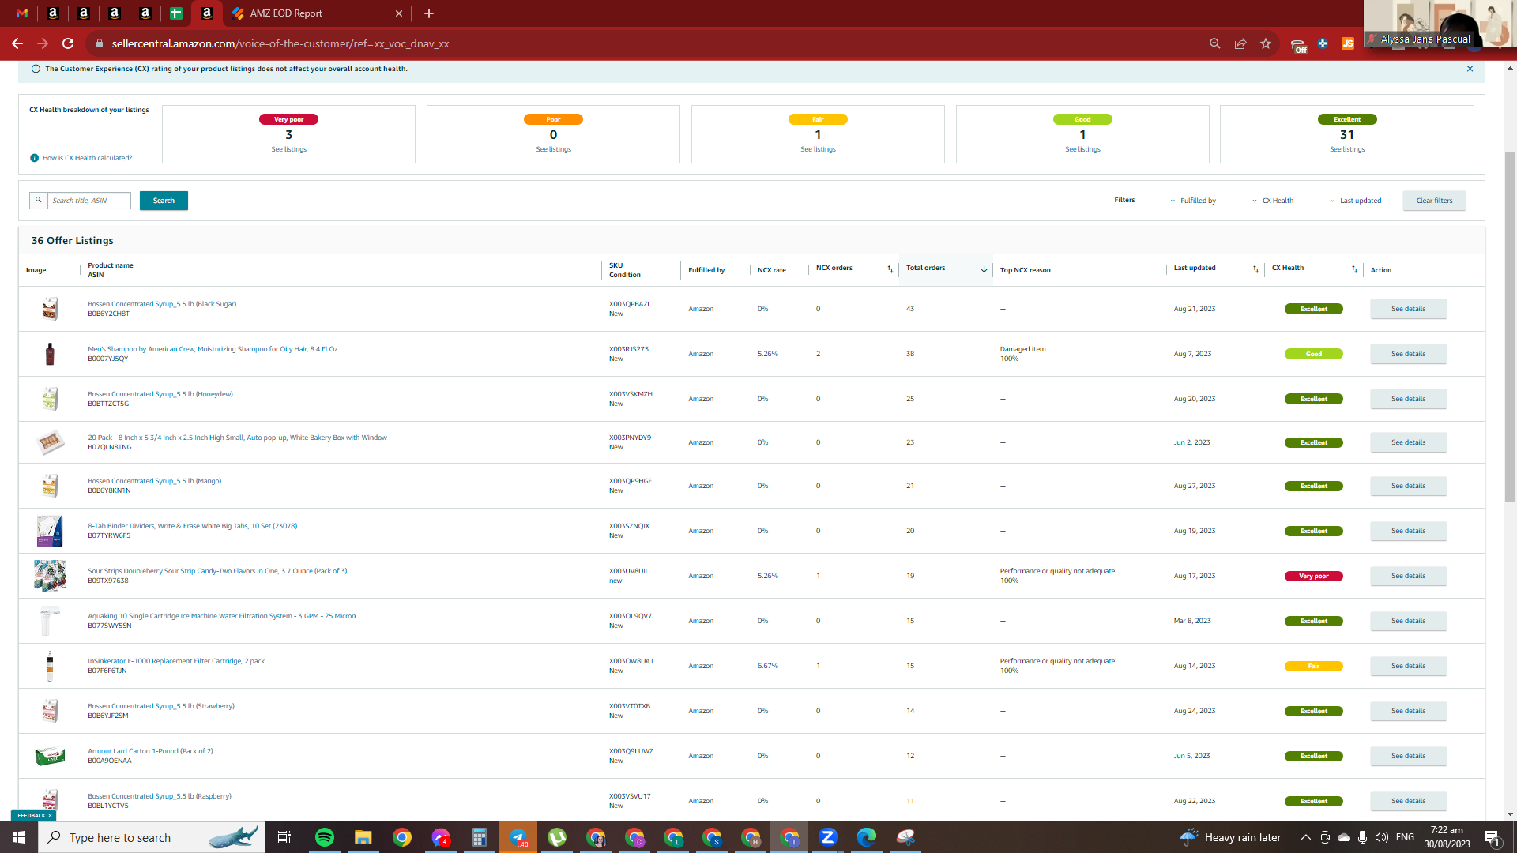The width and height of the screenshot is (1517, 853).
Task: Open Sour Strips Doubleberry candy listing
Action: coord(217,571)
